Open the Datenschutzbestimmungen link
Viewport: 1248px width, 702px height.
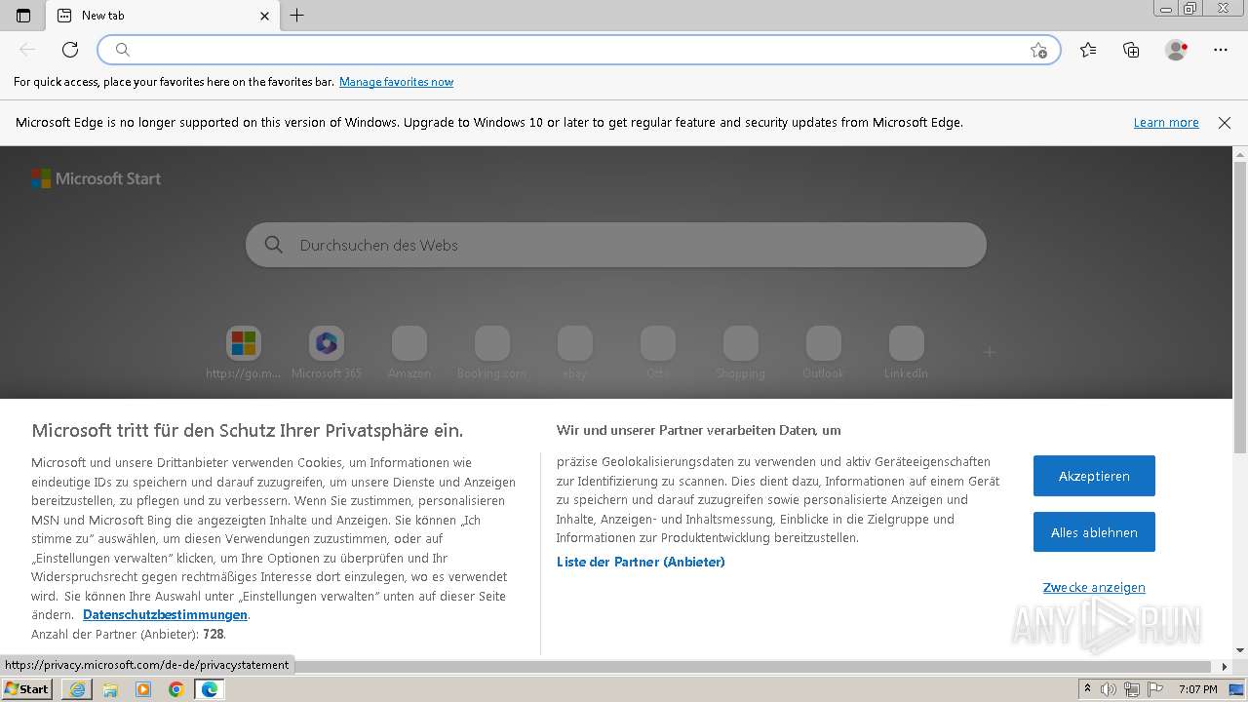(x=165, y=615)
